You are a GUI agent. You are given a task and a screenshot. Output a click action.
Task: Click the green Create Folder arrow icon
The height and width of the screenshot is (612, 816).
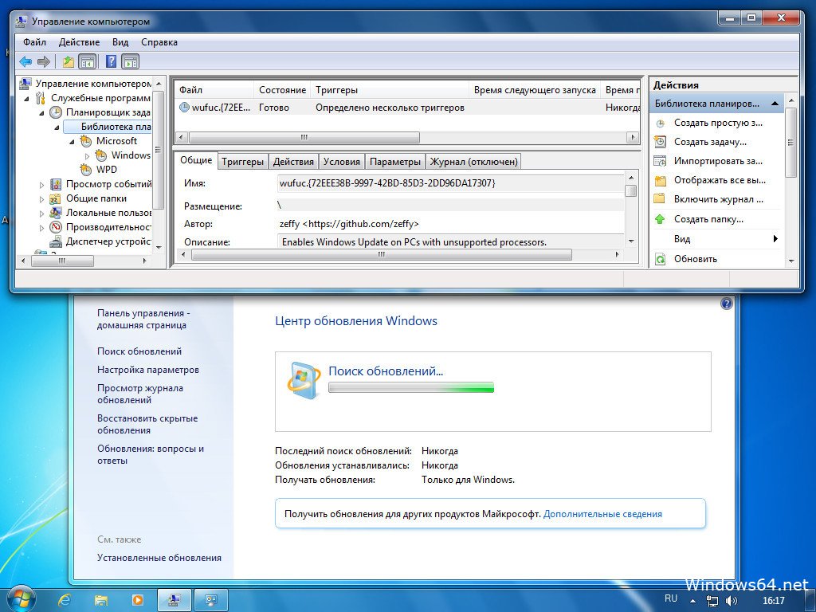[660, 219]
